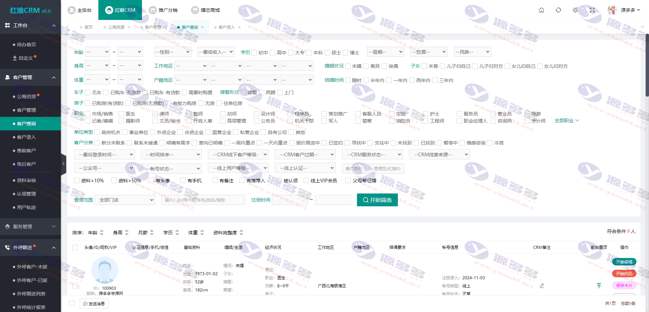Image resolution: width=649 pixels, height=312 pixels.
Task: Open 首页 page tab
Action: [86, 27]
